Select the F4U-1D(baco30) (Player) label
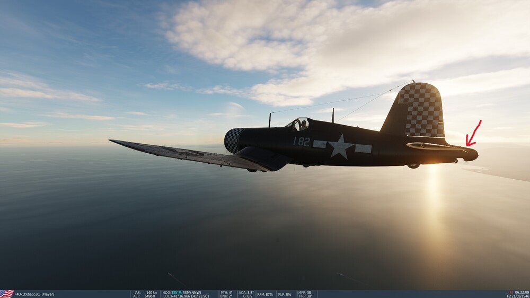530x298 pixels. point(34,294)
